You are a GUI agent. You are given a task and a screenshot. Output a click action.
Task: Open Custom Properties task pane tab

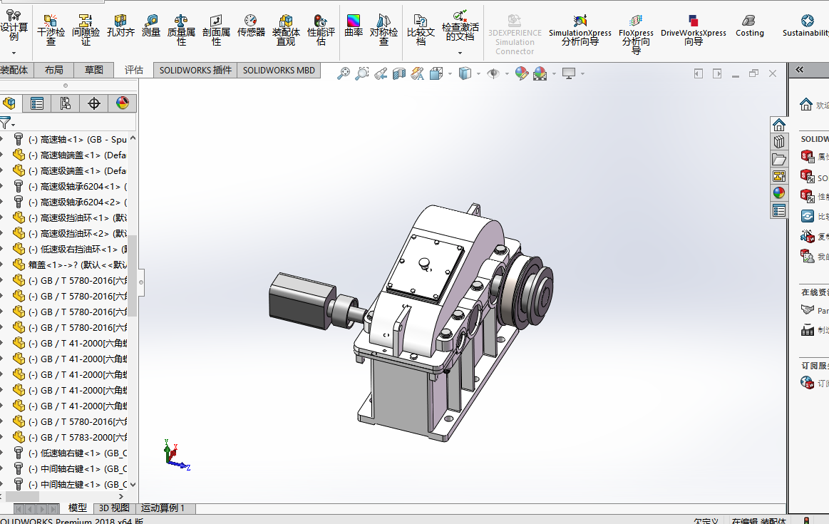779,210
